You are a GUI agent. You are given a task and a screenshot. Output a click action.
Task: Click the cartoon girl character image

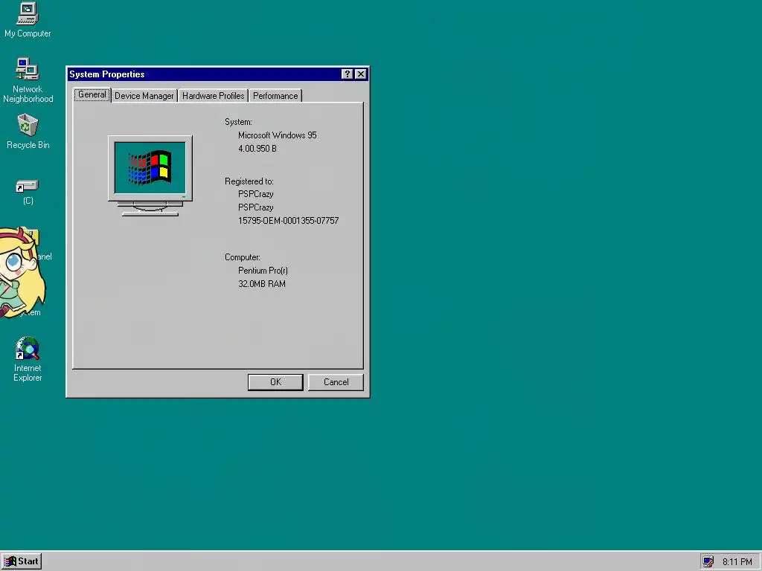(22, 272)
